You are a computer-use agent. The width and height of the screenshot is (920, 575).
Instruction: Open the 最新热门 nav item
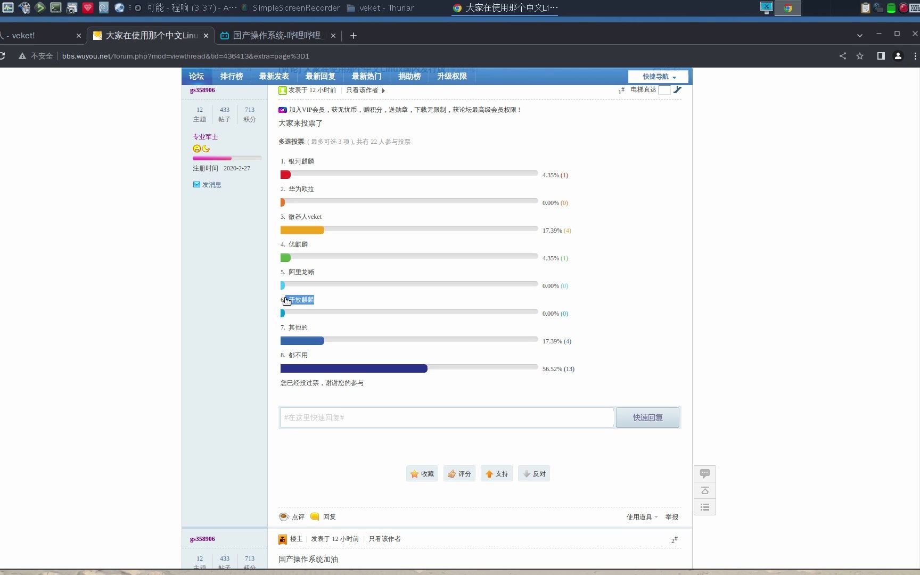coord(367,76)
